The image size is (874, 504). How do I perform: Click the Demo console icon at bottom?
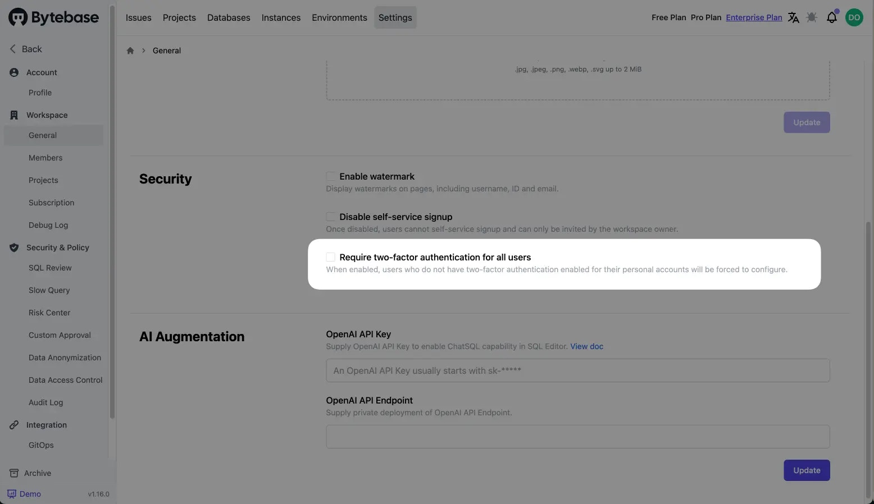click(x=11, y=493)
